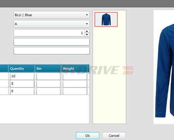Viewport: 174px width, 140px height.
Task: Click the Weight column header
Action: point(75,69)
